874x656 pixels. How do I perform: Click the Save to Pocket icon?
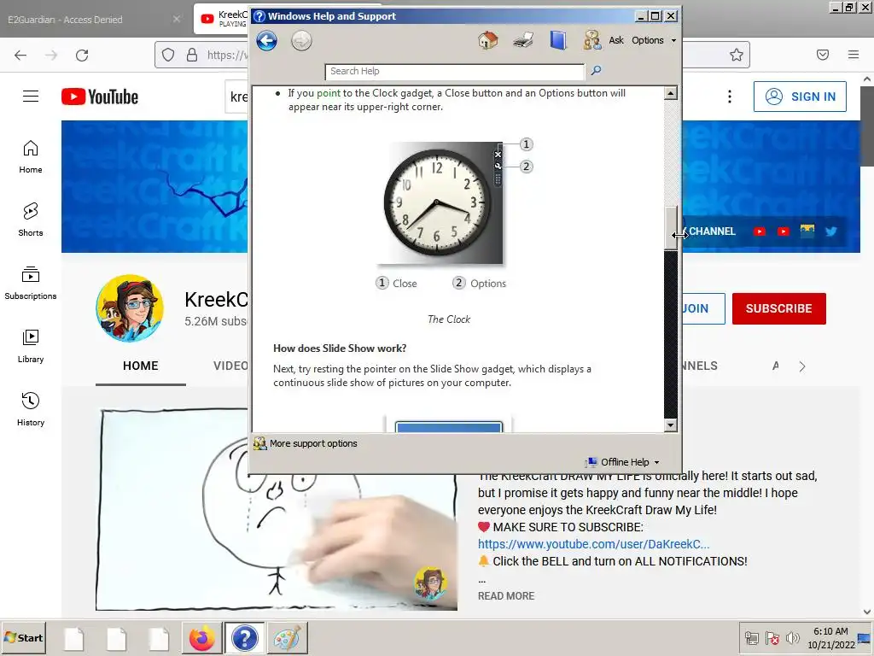pos(823,55)
